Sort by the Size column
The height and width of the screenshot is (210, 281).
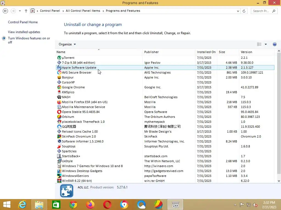pos(228,52)
